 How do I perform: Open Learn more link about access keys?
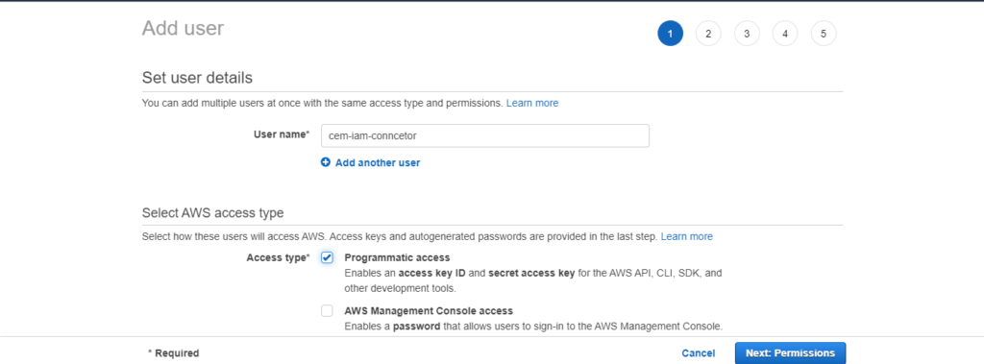click(686, 236)
